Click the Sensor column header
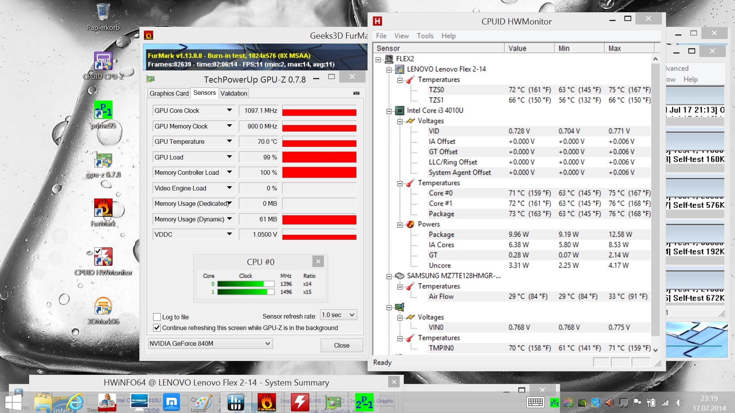The image size is (735, 413). (439, 48)
